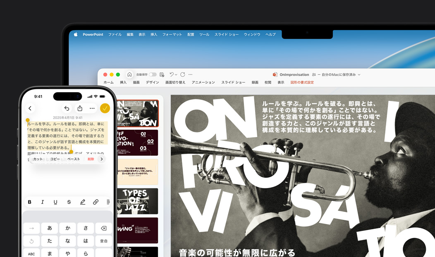The width and height of the screenshot is (435, 257).
Task: Select the Bold icon in Notes formatting bar
Action: (29, 202)
